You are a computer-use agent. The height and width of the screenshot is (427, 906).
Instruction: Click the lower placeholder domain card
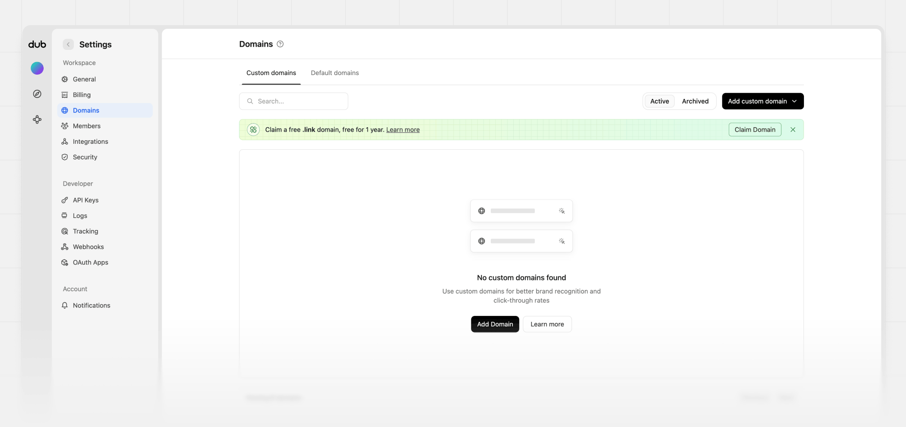pos(521,241)
